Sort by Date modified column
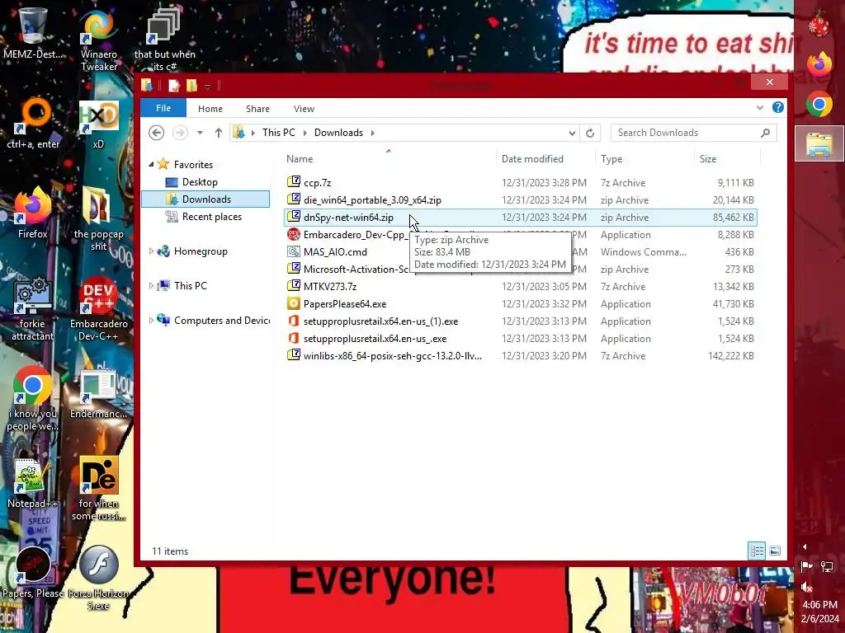The width and height of the screenshot is (845, 633). click(x=546, y=159)
